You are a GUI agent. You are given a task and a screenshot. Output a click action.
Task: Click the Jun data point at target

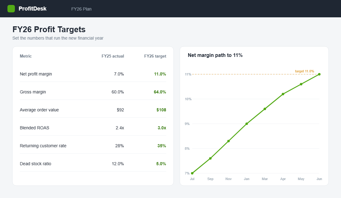click(x=319, y=74)
